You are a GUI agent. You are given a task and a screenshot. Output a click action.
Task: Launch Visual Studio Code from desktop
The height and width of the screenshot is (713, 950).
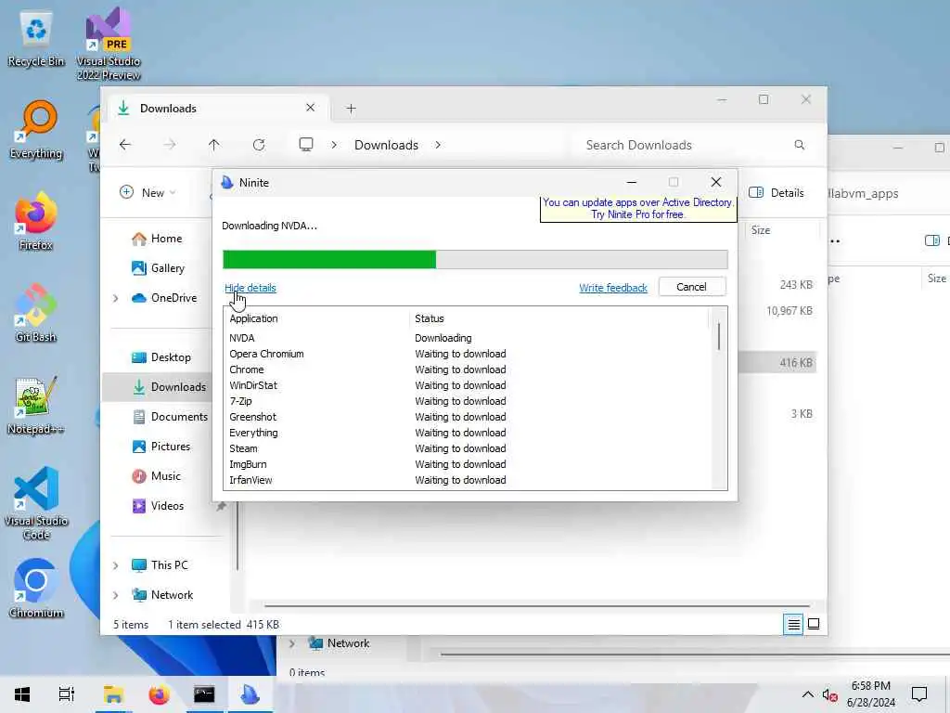(x=36, y=503)
